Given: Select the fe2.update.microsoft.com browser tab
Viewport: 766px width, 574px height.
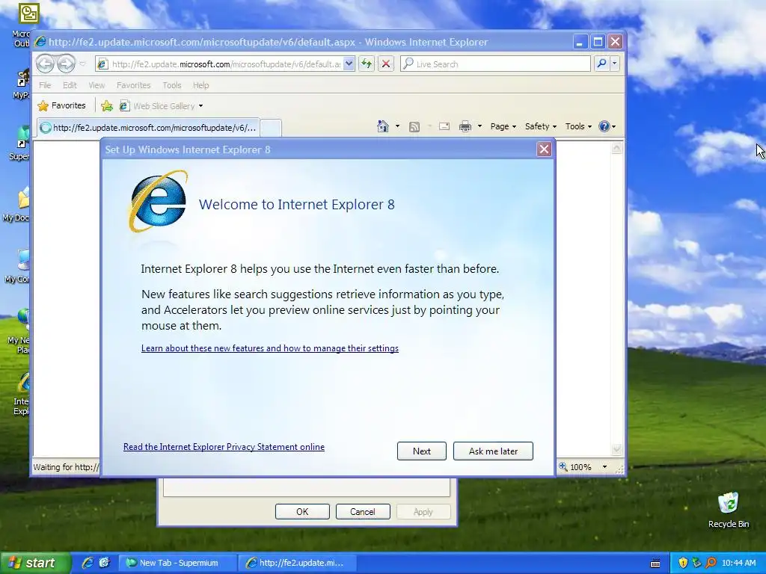Looking at the screenshot, I should click(x=148, y=128).
